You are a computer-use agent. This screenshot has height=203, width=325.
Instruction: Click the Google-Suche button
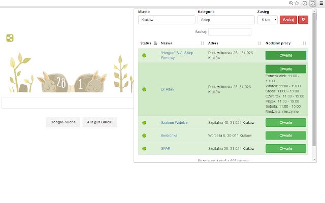click(63, 122)
